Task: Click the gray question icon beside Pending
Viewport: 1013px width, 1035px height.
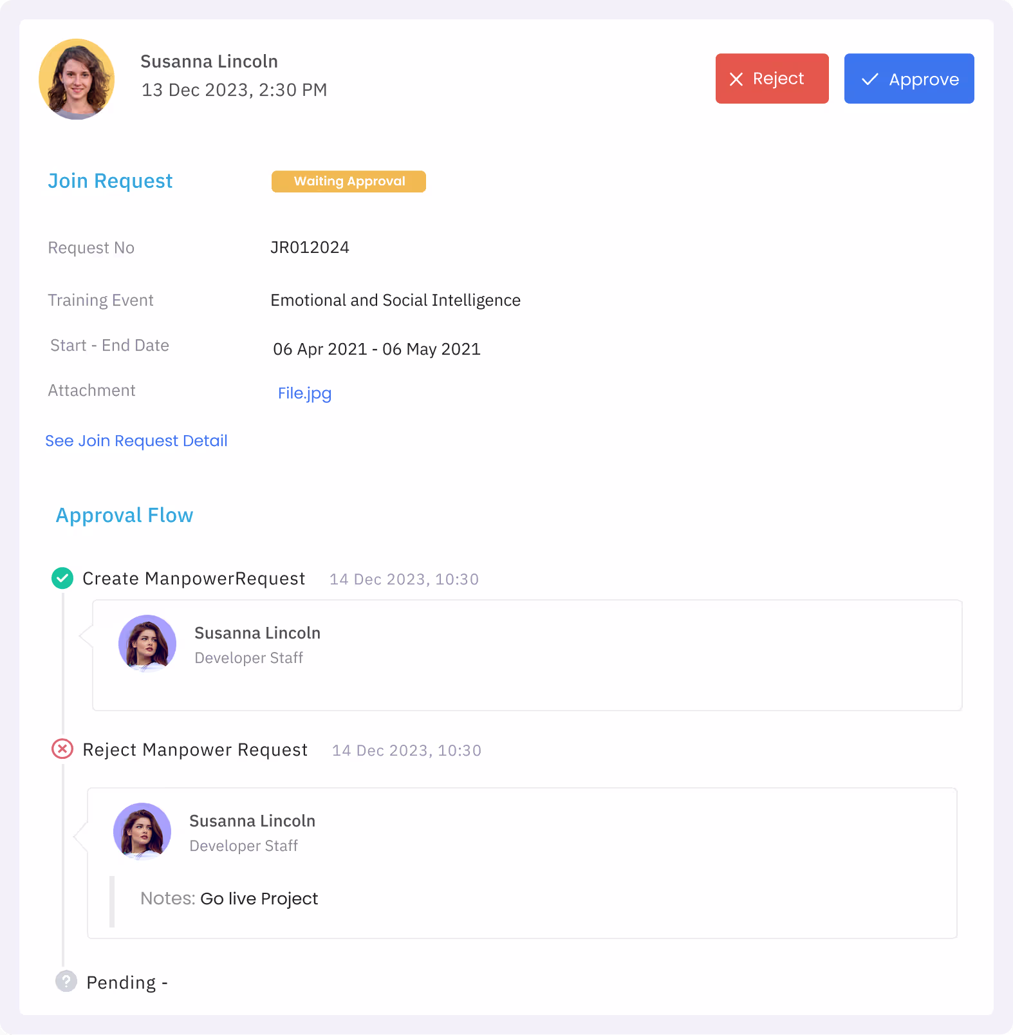Action: [66, 981]
